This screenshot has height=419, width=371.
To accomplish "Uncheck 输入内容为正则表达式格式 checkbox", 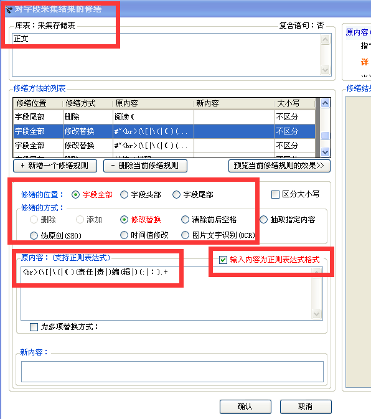I will 223,260.
